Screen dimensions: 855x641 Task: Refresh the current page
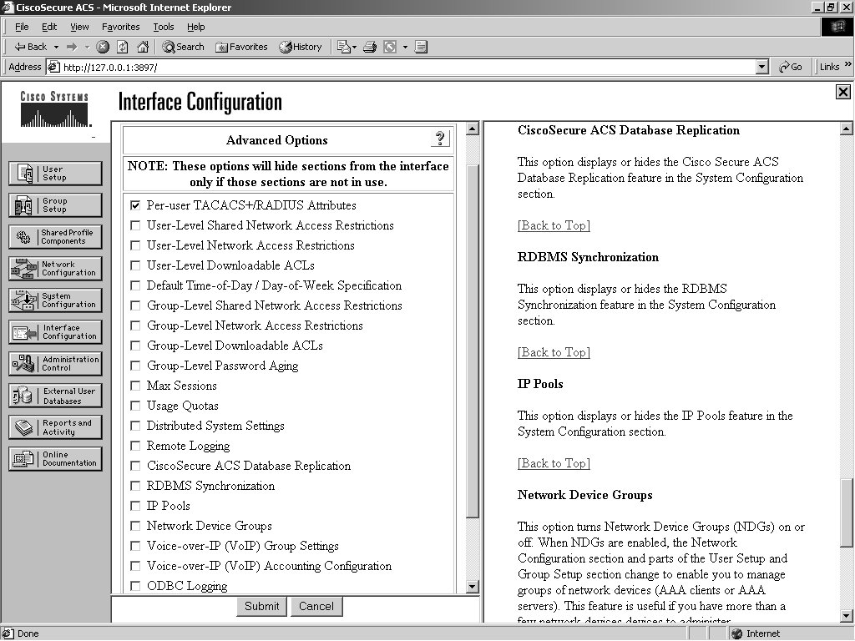coord(123,47)
